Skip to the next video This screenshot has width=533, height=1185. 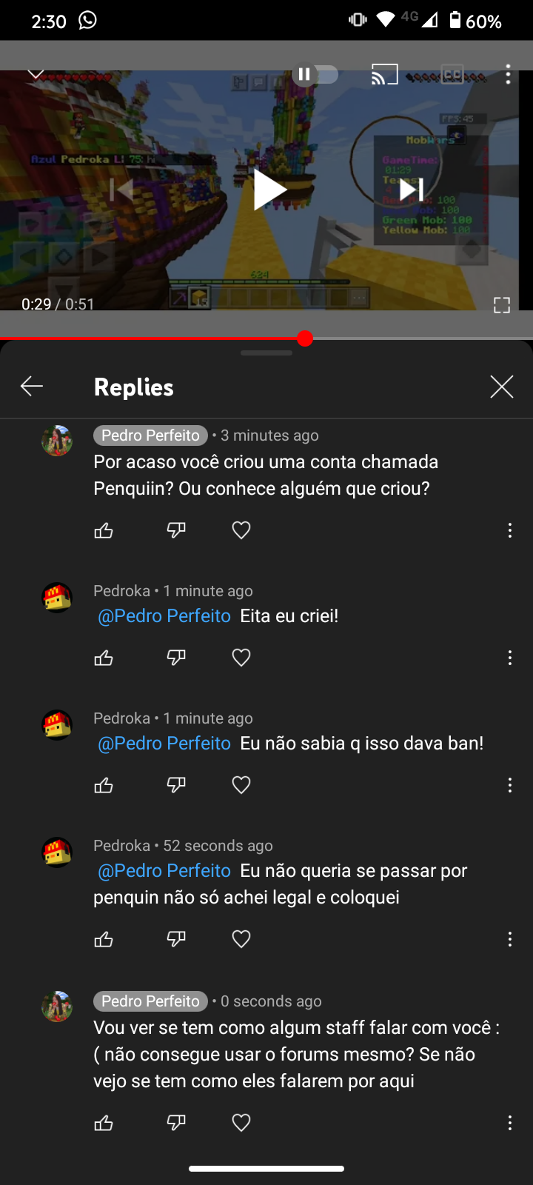(x=412, y=190)
